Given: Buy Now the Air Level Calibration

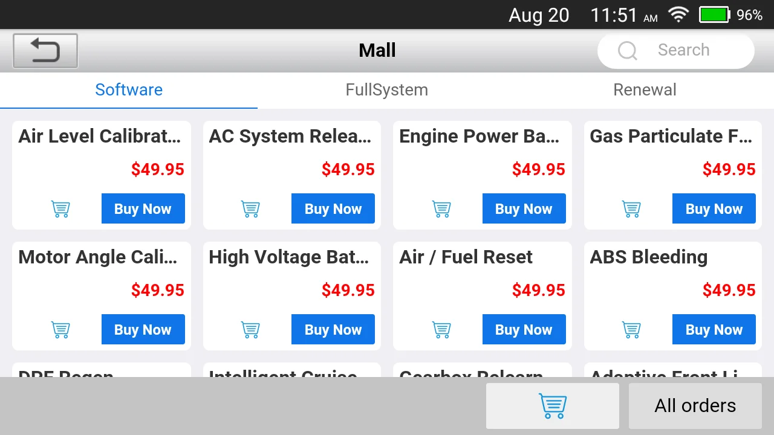Looking at the screenshot, I should coord(143,209).
